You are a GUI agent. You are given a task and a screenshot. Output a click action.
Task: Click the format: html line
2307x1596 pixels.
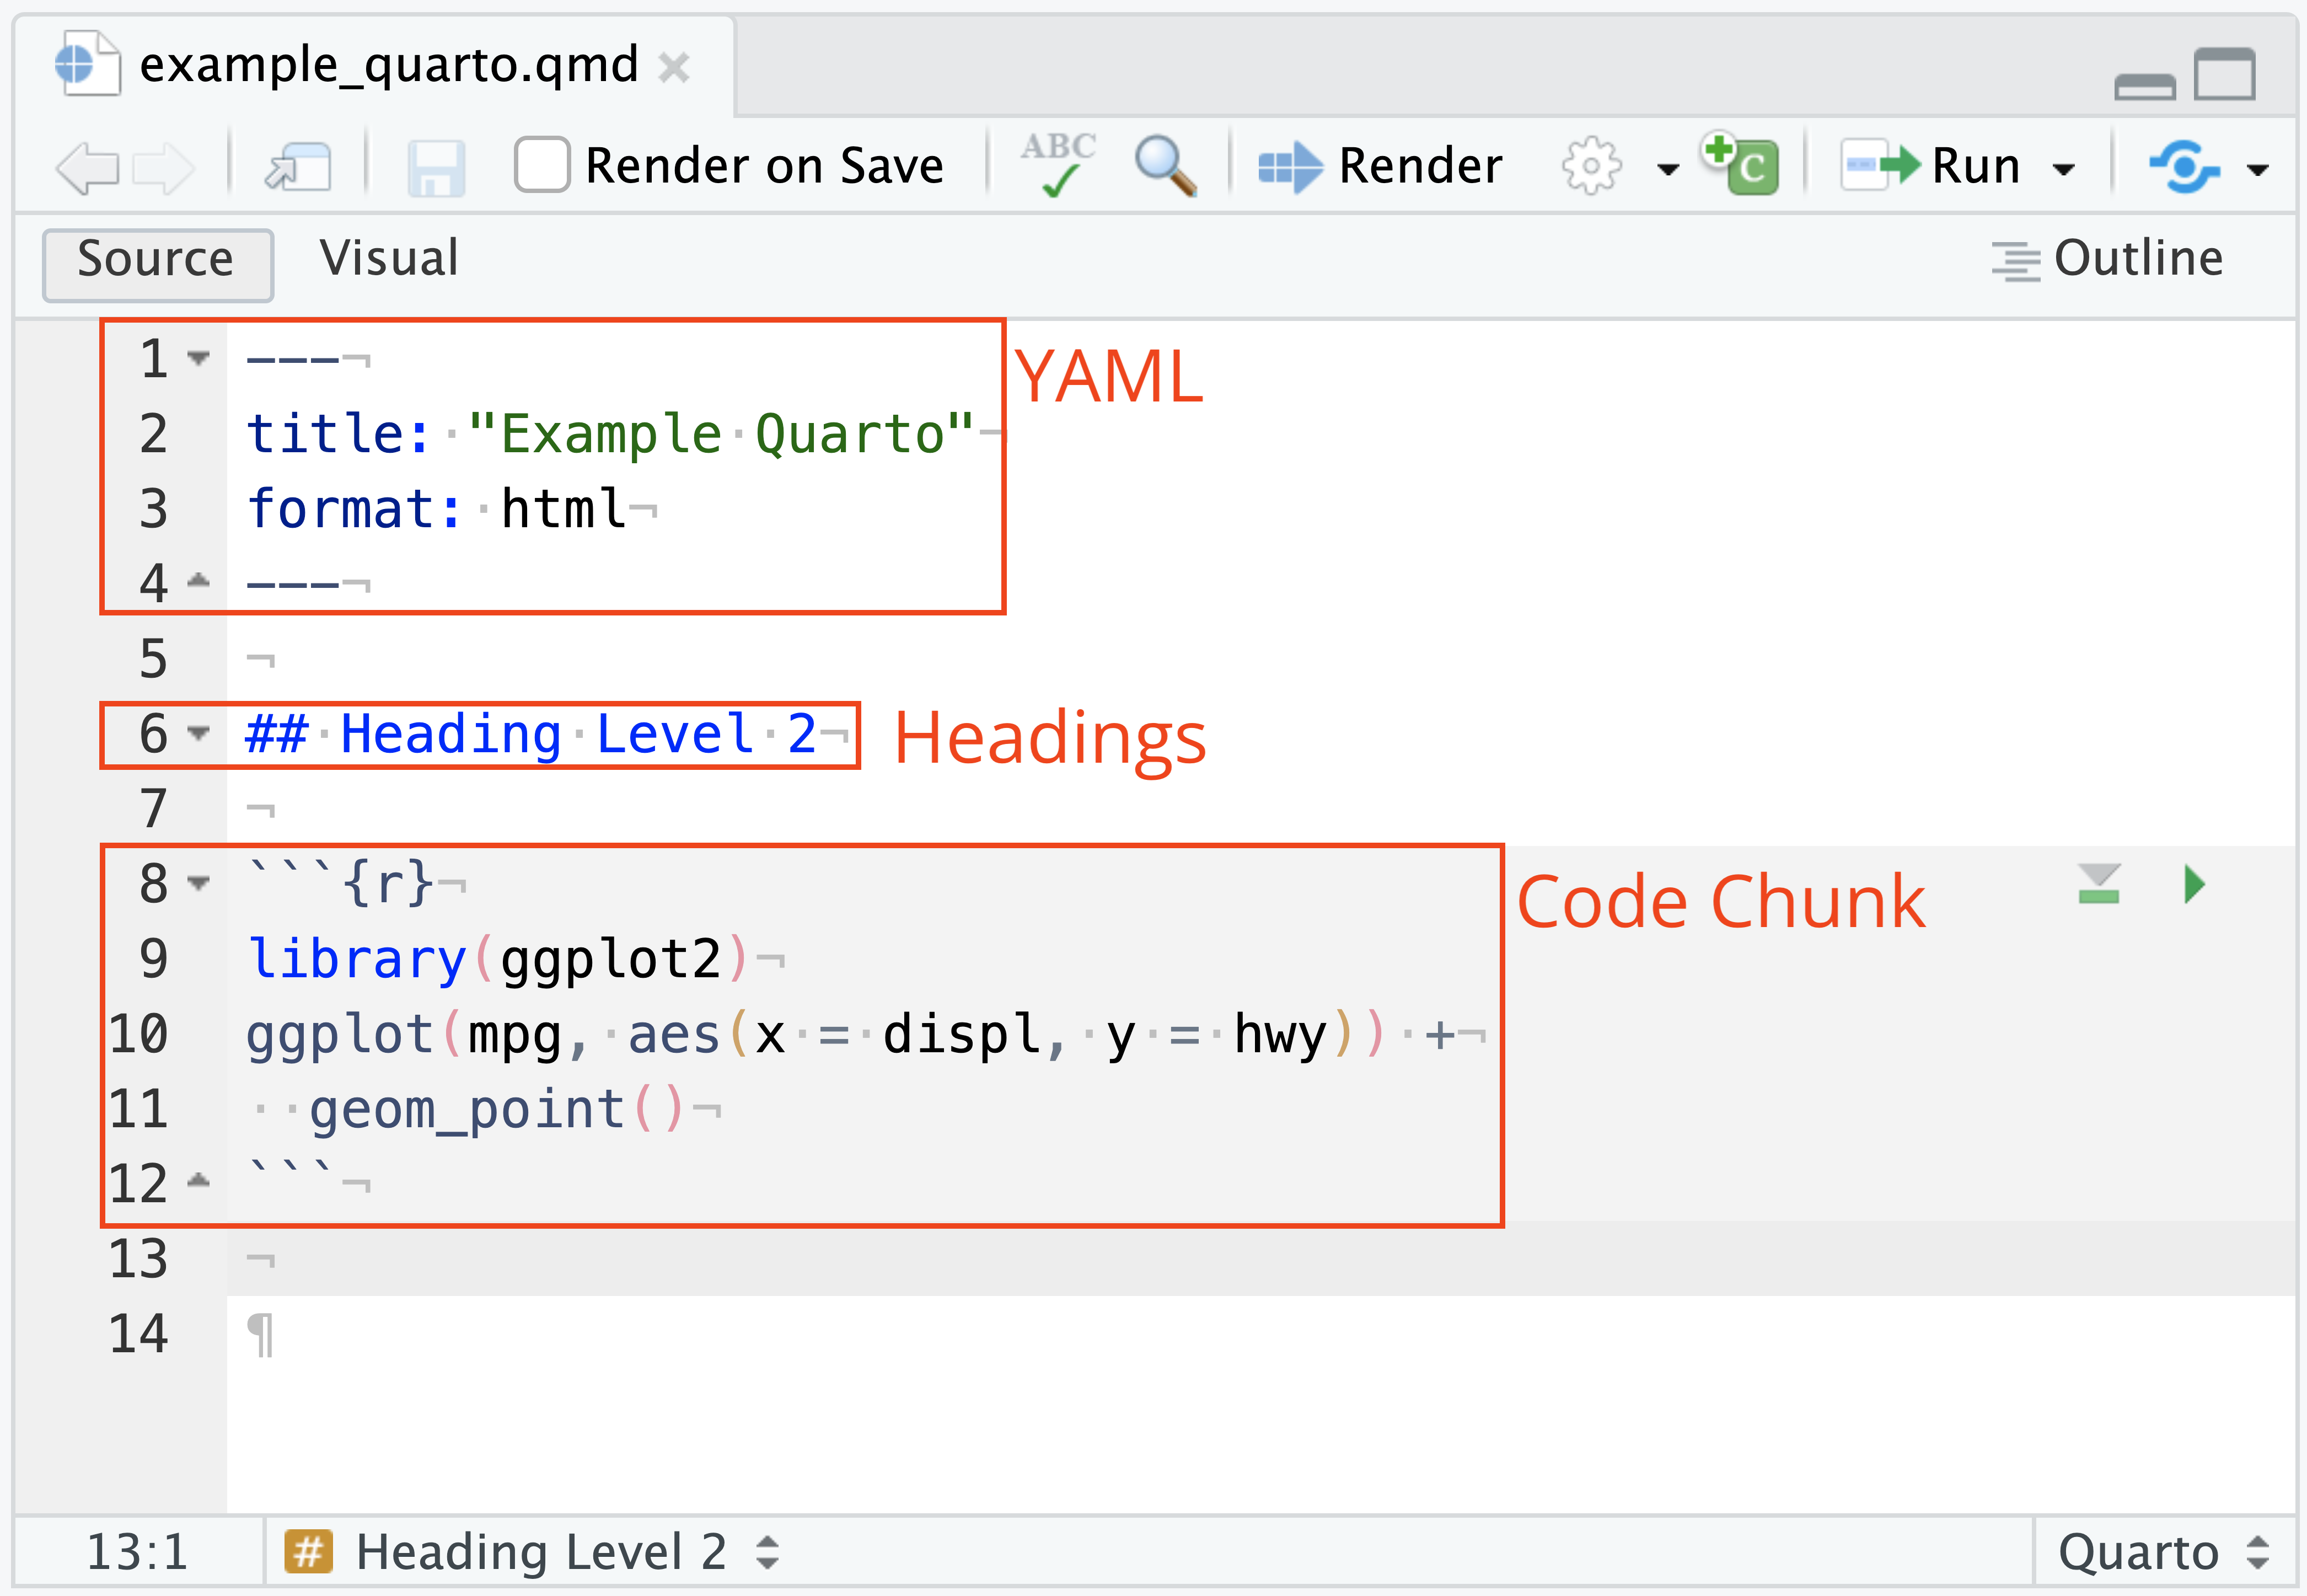437,509
